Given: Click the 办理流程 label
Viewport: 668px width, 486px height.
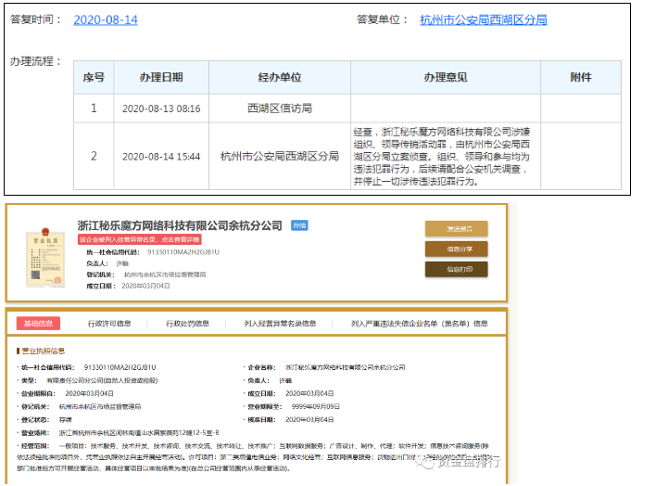Looking at the screenshot, I should click(x=35, y=61).
